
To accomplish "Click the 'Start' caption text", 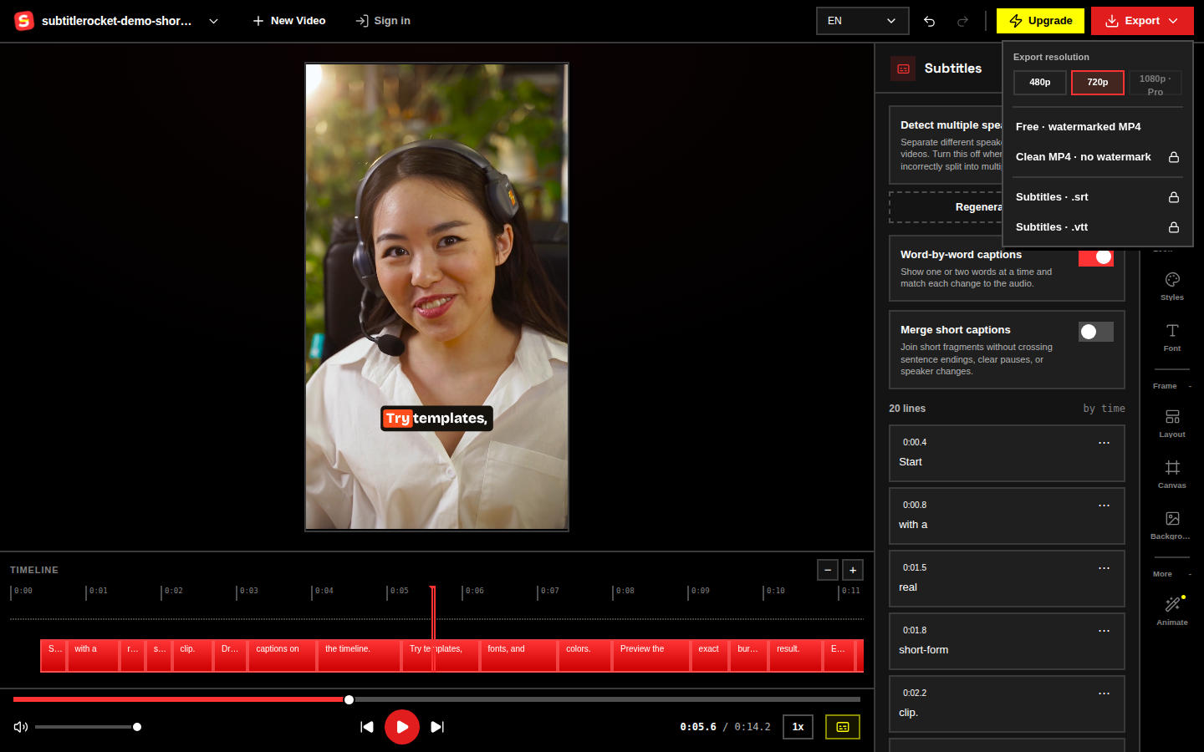I will tap(911, 462).
